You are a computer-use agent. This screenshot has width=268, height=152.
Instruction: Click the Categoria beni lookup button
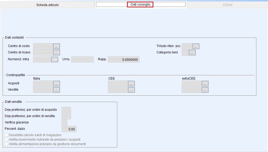pyautogui.click(x=192, y=53)
